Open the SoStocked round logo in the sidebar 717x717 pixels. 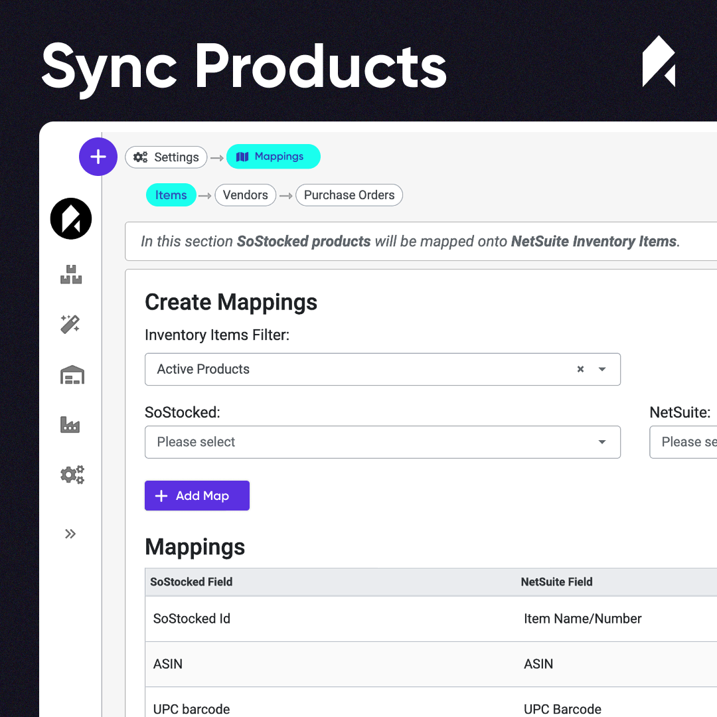tap(71, 218)
